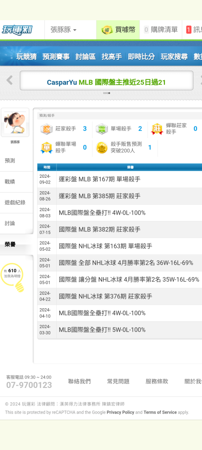202x450 pixels.
Task: Select row 國際盤 NHL冰球 第376期 莊家殺手
Action: click(119, 296)
